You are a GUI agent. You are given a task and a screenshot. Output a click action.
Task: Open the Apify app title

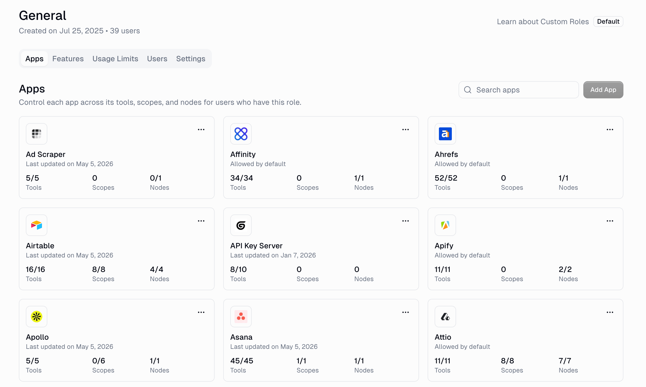[x=444, y=246]
